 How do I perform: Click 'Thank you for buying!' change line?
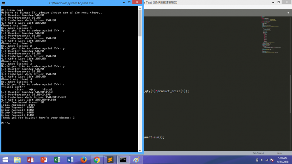pos(38,118)
